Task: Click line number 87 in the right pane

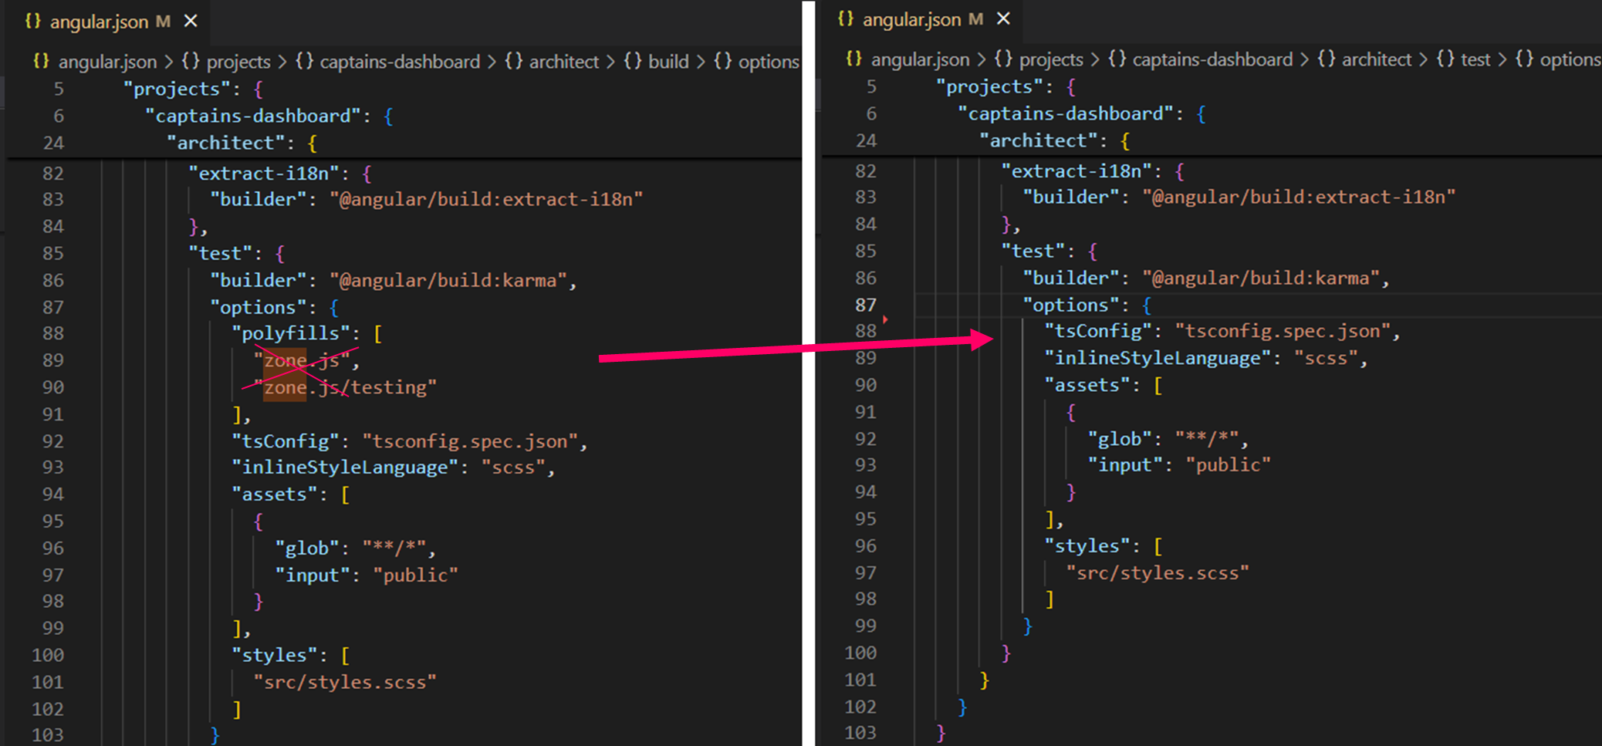Action: point(865,305)
